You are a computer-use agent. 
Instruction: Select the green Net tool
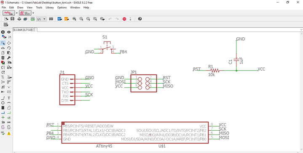pyautogui.click(x=9, y=113)
